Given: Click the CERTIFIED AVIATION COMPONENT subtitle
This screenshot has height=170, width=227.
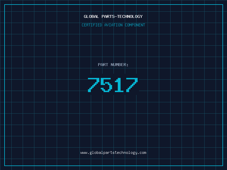Looking at the screenshot, I should click(x=113, y=25).
